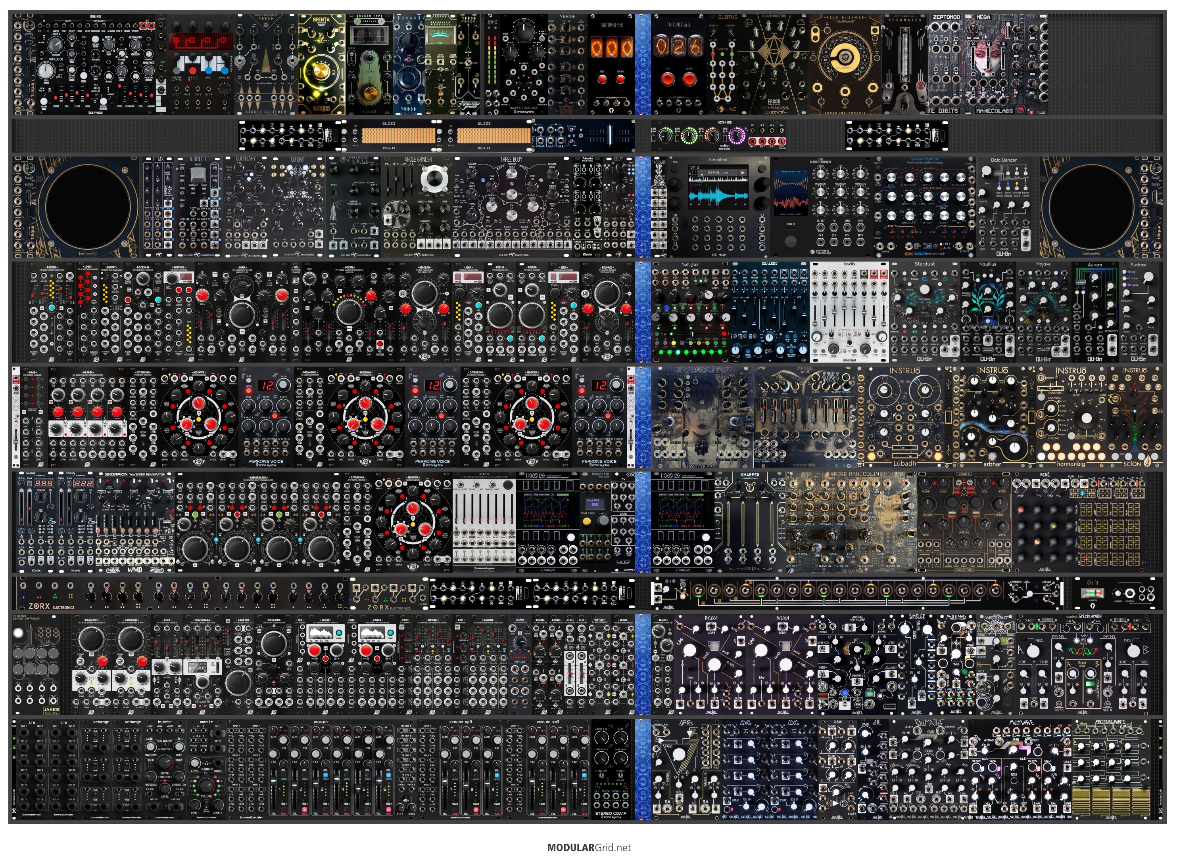Image resolution: width=1179 pixels, height=856 pixels.
Task: Select the GRONE MANECOLIN module
Action: [851, 523]
